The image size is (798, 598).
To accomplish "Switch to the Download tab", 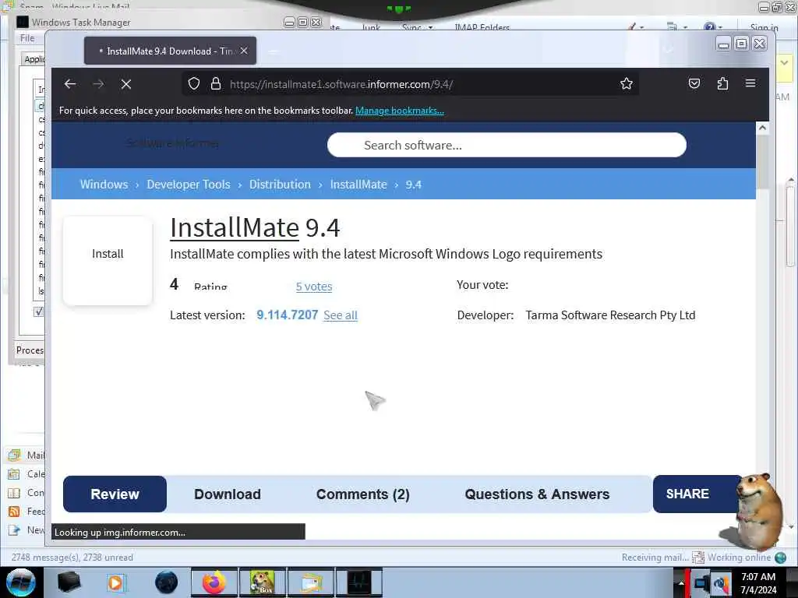I will coord(228,494).
